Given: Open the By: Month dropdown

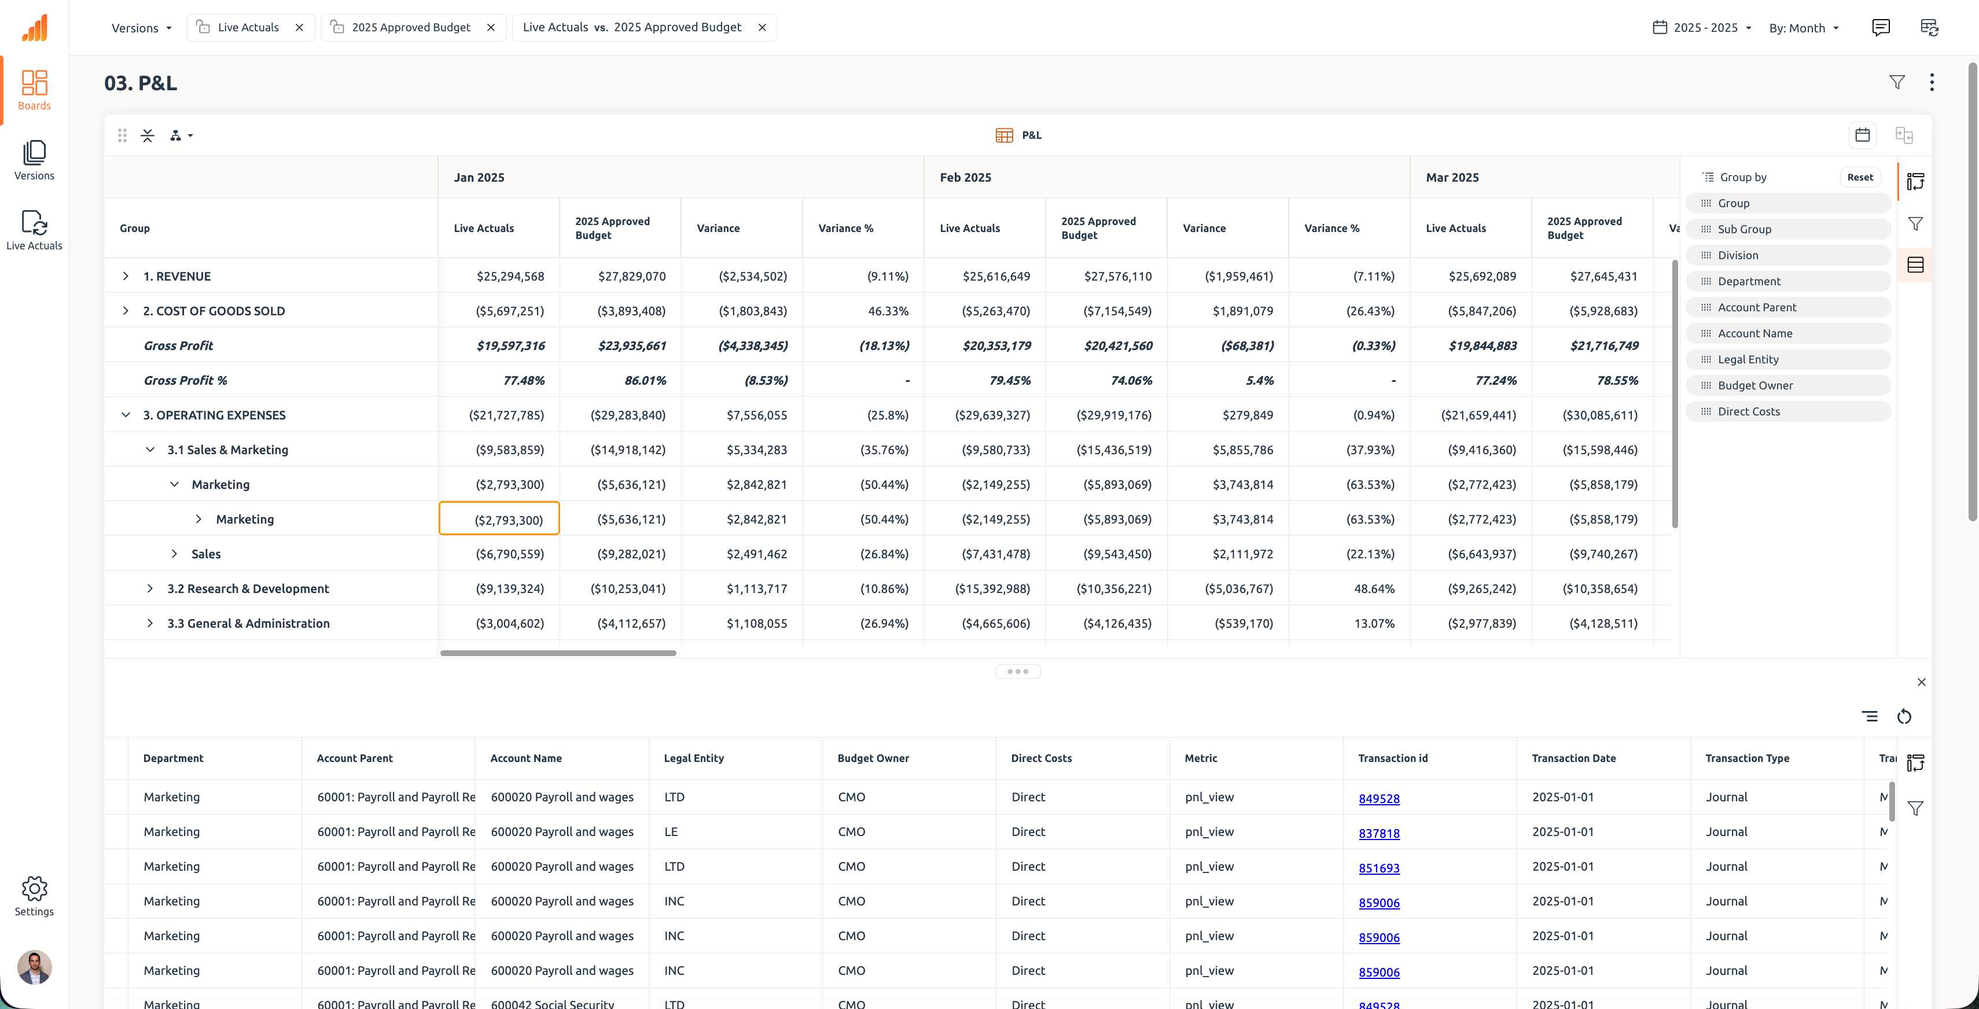Looking at the screenshot, I should click(x=1803, y=28).
